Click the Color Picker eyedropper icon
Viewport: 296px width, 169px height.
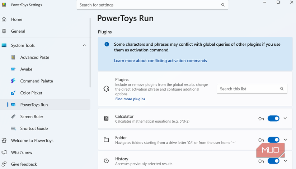coord(13,93)
